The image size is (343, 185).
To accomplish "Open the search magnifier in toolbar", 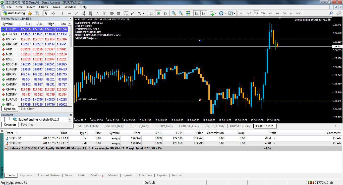I will pyautogui.click(x=331, y=13).
